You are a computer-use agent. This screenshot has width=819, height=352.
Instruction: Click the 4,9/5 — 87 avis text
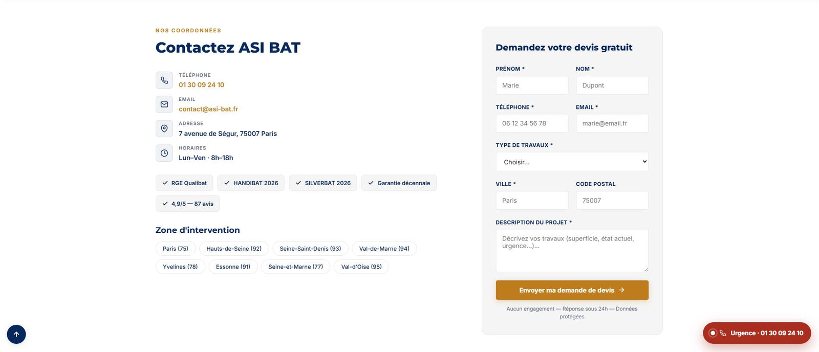(x=192, y=204)
